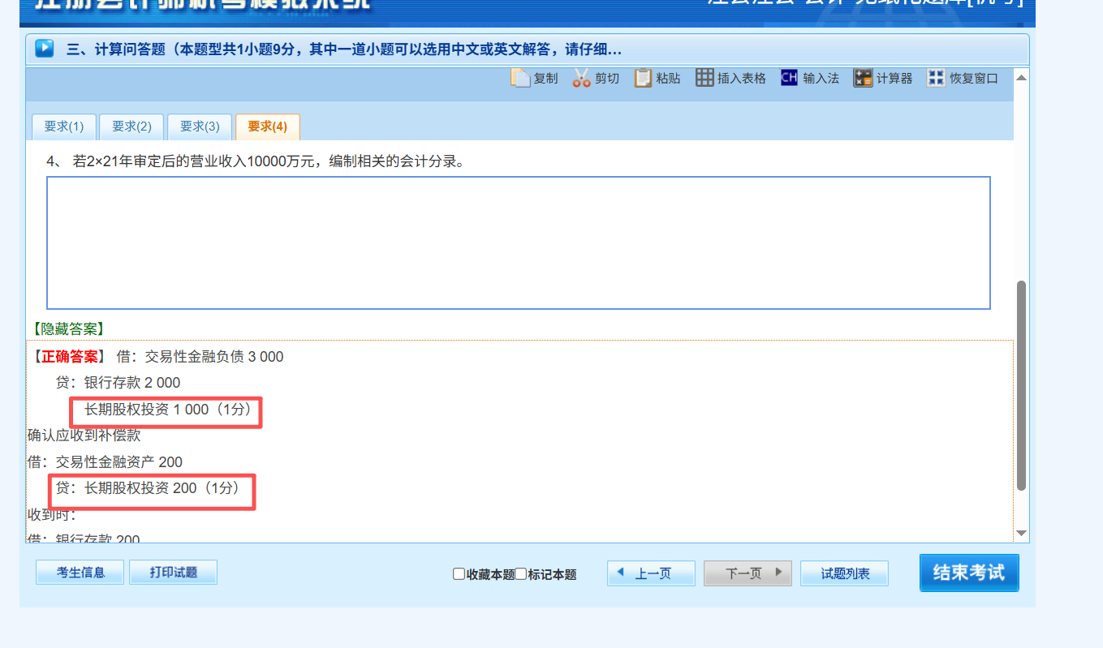This screenshot has width=1103, height=648.
Task: Collapse the answer via 隐藏答案
Action: (x=67, y=328)
